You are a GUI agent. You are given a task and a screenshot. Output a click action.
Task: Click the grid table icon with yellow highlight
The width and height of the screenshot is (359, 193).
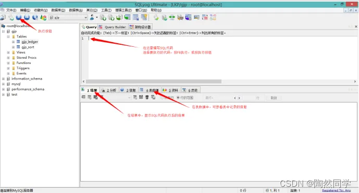pyautogui.click(x=144, y=17)
